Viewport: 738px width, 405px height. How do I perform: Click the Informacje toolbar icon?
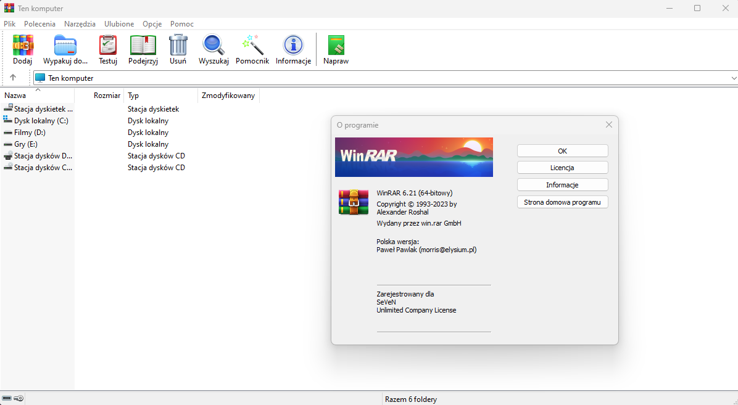(x=293, y=45)
